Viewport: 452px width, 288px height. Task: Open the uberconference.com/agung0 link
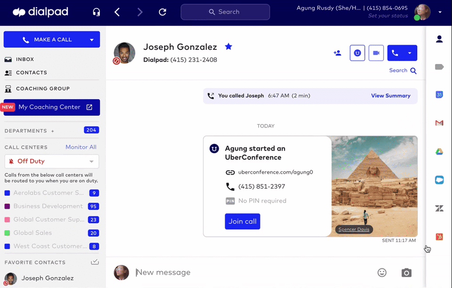275,172
